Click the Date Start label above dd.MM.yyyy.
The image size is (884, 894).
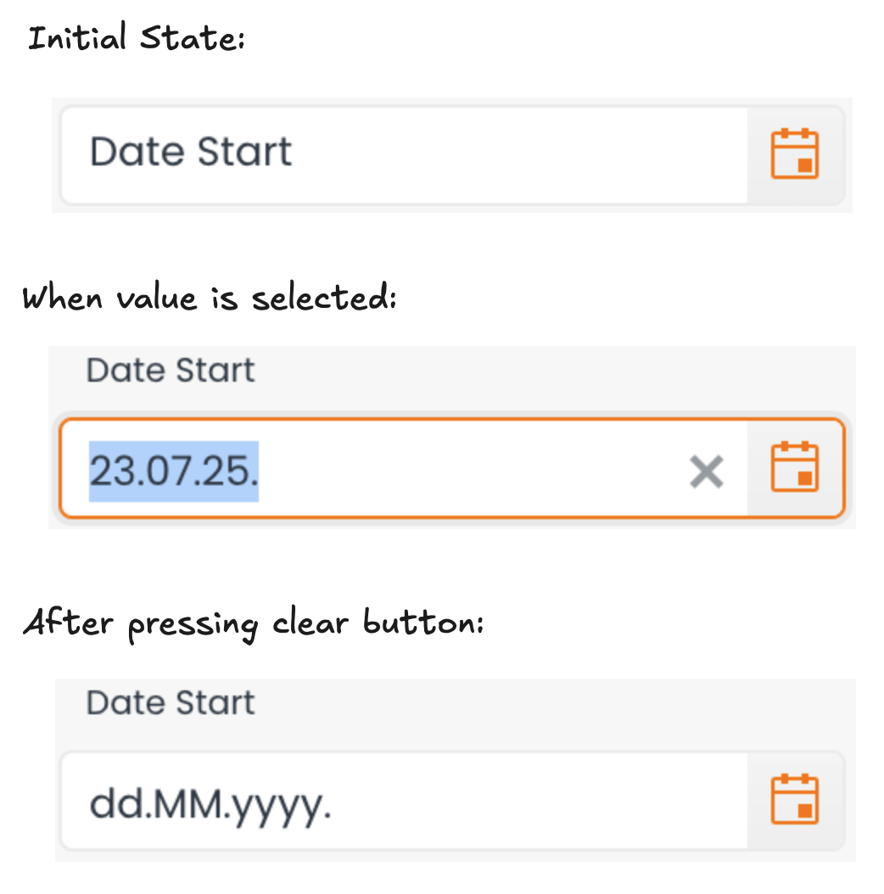(171, 703)
